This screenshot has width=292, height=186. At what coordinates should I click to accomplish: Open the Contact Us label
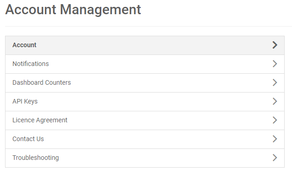[x=28, y=139]
